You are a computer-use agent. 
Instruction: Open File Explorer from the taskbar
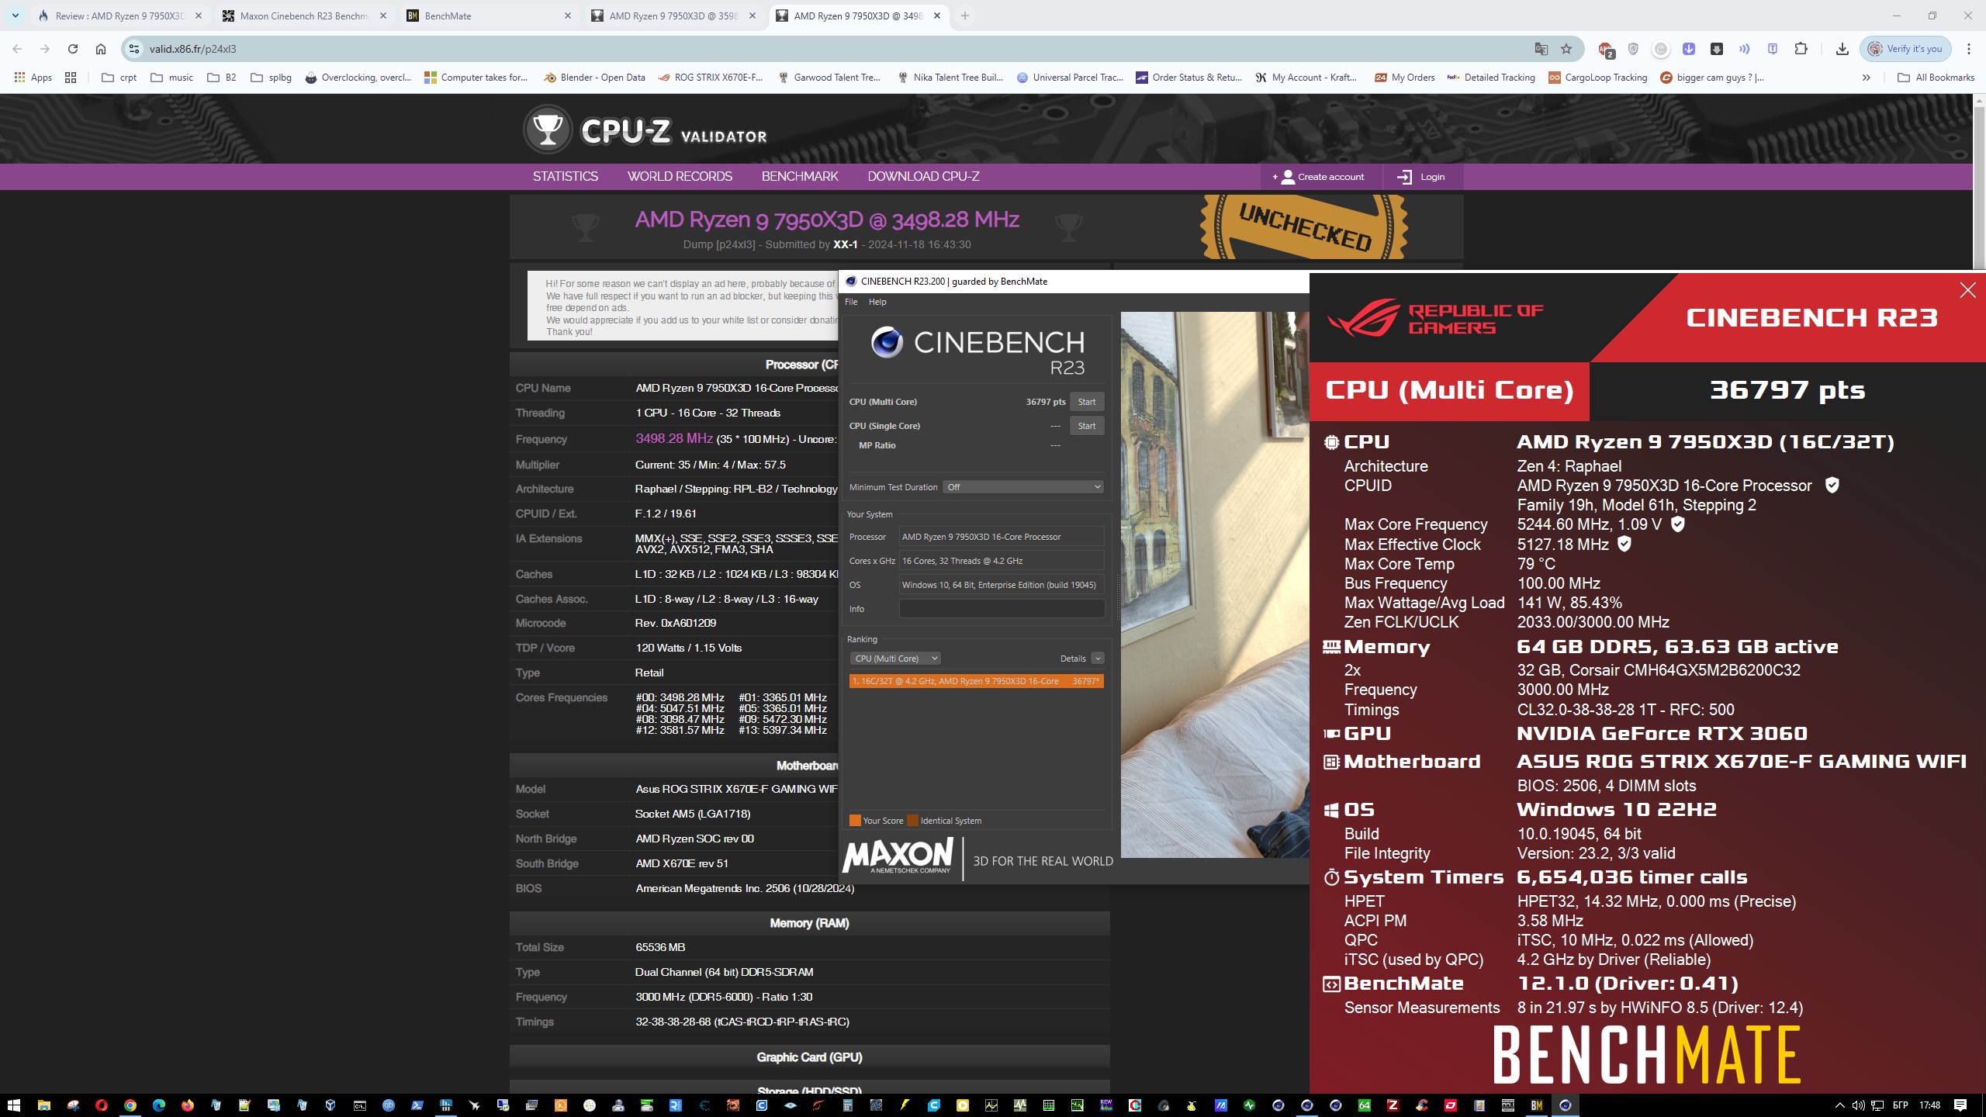point(44,1105)
